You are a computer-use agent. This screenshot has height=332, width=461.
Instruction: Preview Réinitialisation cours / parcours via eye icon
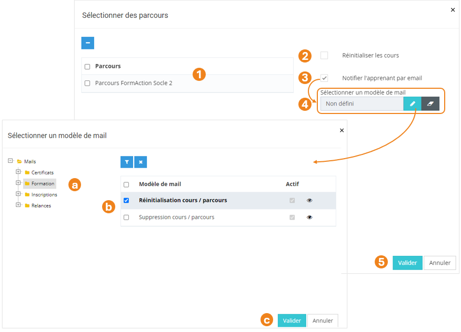click(x=309, y=201)
